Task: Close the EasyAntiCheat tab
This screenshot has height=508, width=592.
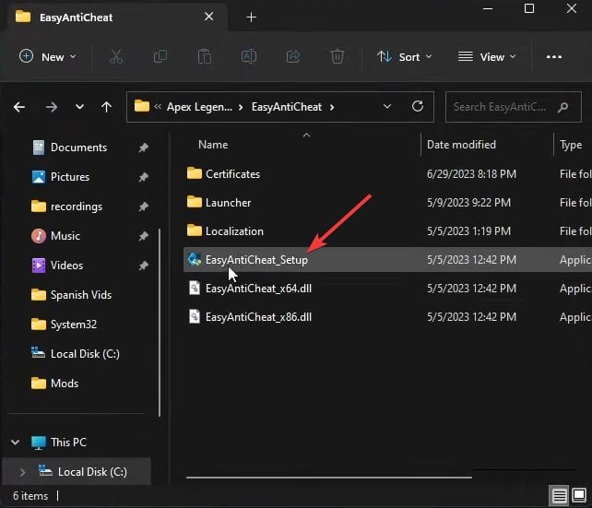Action: (208, 17)
